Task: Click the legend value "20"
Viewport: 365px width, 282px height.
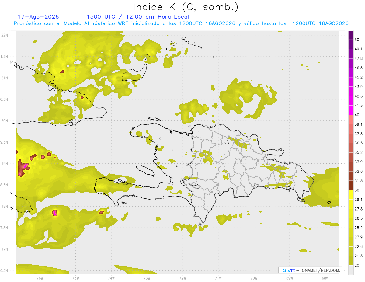Action: [x=357, y=265]
